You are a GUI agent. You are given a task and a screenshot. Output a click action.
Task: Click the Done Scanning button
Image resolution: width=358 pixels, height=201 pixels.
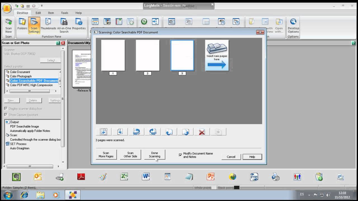[x=154, y=154]
